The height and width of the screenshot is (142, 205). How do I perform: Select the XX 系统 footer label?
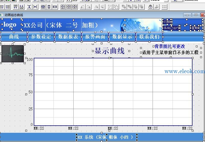[105, 137]
